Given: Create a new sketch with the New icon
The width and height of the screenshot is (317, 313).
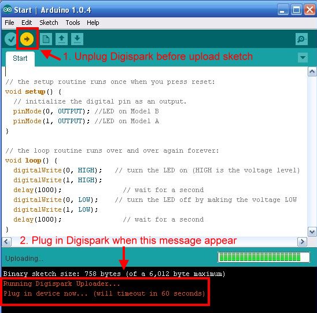Looking at the screenshot, I should tap(46, 39).
